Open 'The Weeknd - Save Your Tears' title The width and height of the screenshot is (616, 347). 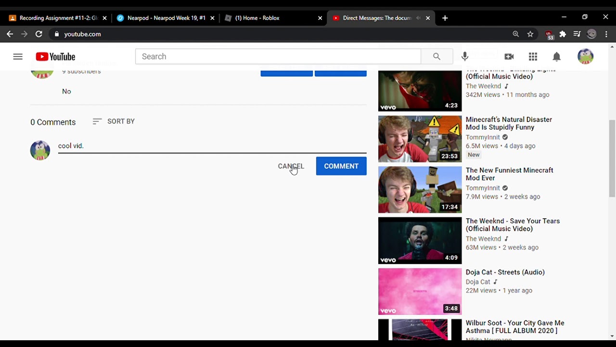tap(513, 225)
